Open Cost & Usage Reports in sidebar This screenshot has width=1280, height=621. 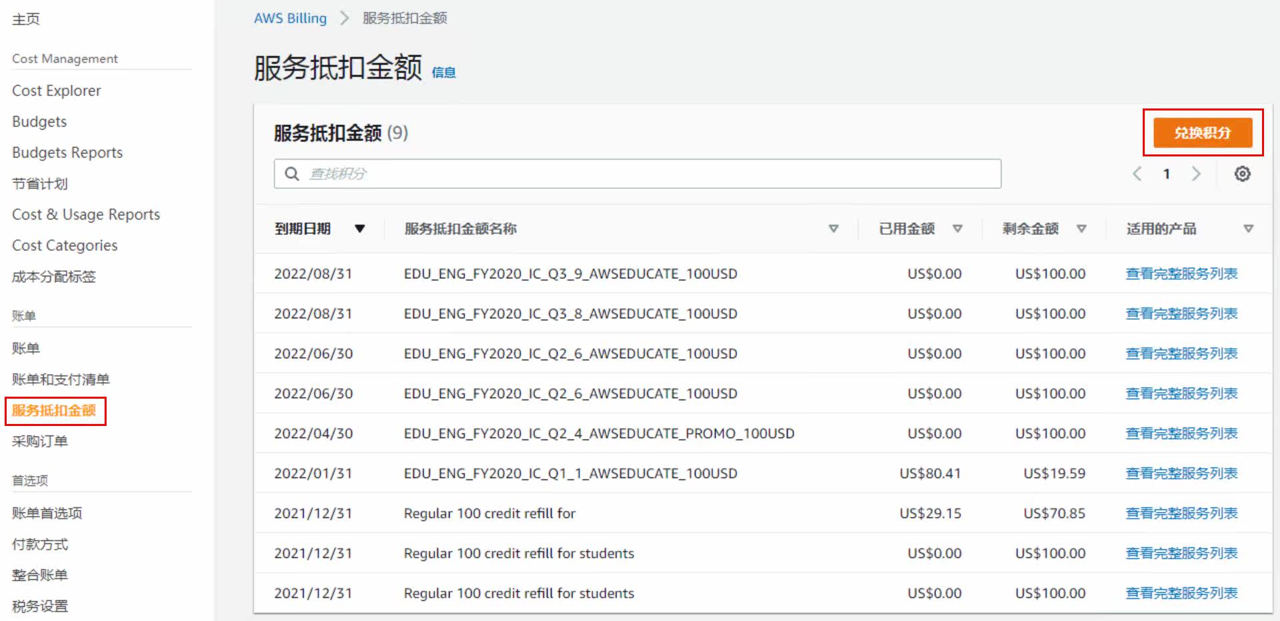coord(86,214)
